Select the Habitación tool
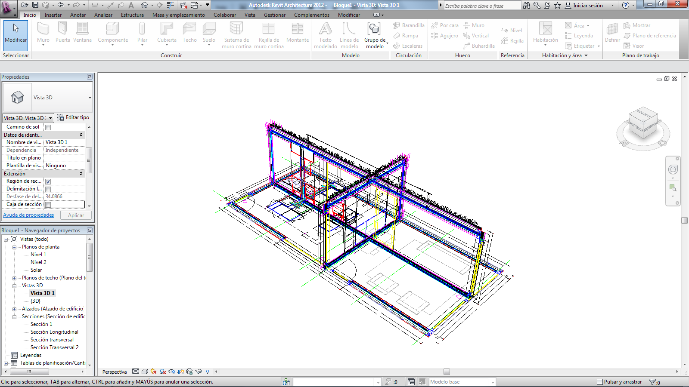Viewport: 689px width, 387px height. [545, 34]
